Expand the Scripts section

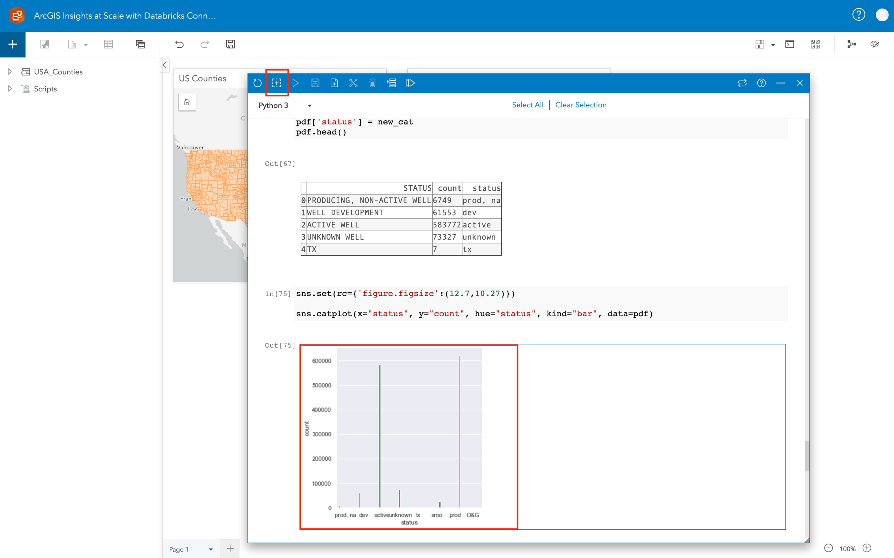[x=9, y=89]
